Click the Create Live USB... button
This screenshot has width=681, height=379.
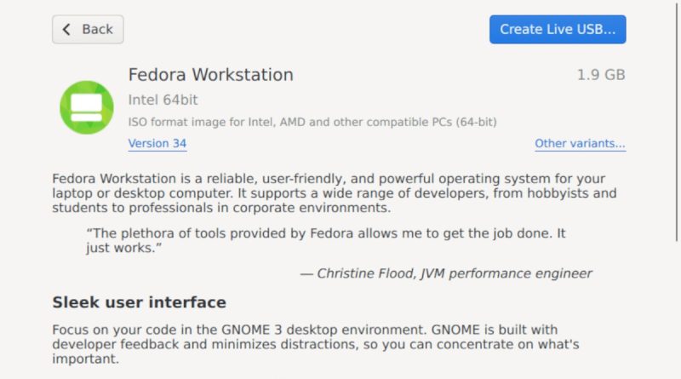click(x=558, y=29)
